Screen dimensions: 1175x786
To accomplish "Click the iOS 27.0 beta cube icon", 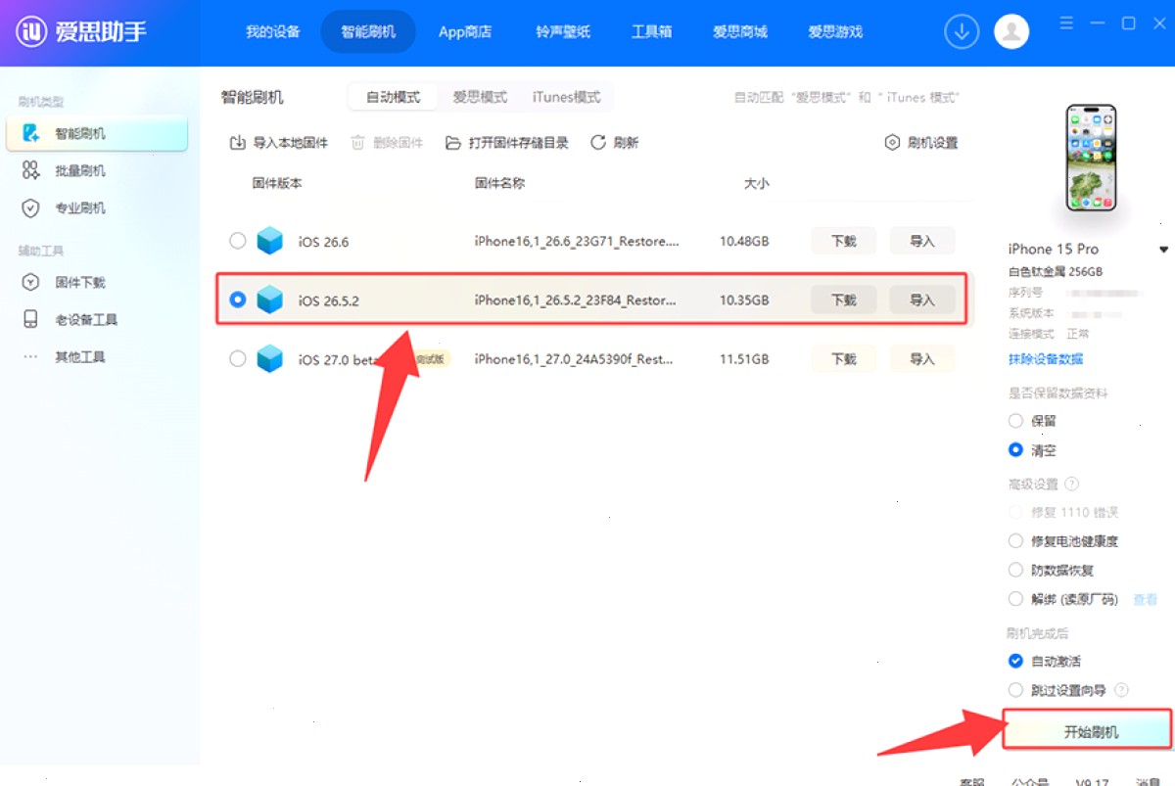I will (269, 359).
